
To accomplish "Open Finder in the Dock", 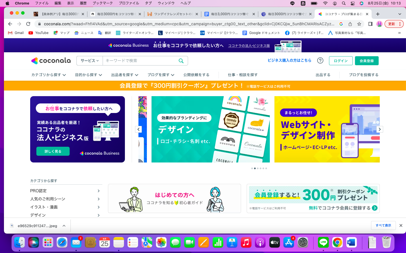I will point(19,242).
